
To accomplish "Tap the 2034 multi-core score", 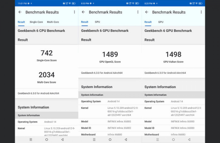I will (47, 75).
